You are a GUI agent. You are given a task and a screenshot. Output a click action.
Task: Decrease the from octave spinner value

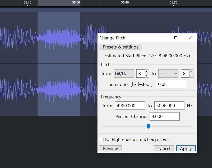tap(147, 75)
